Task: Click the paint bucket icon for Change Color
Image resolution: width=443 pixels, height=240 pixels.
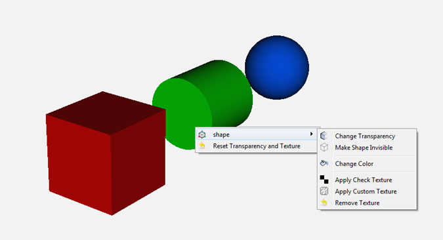Action: click(324, 163)
